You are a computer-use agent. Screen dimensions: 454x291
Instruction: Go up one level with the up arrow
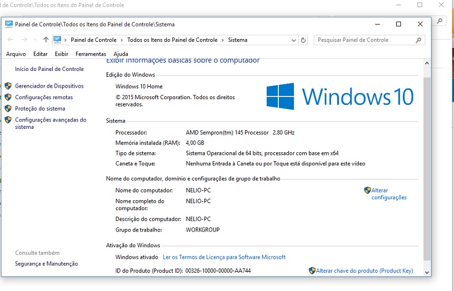pyautogui.click(x=46, y=40)
